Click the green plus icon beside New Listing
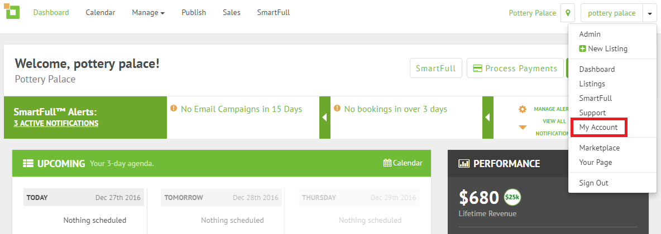This screenshot has height=234, width=661. pyautogui.click(x=583, y=49)
